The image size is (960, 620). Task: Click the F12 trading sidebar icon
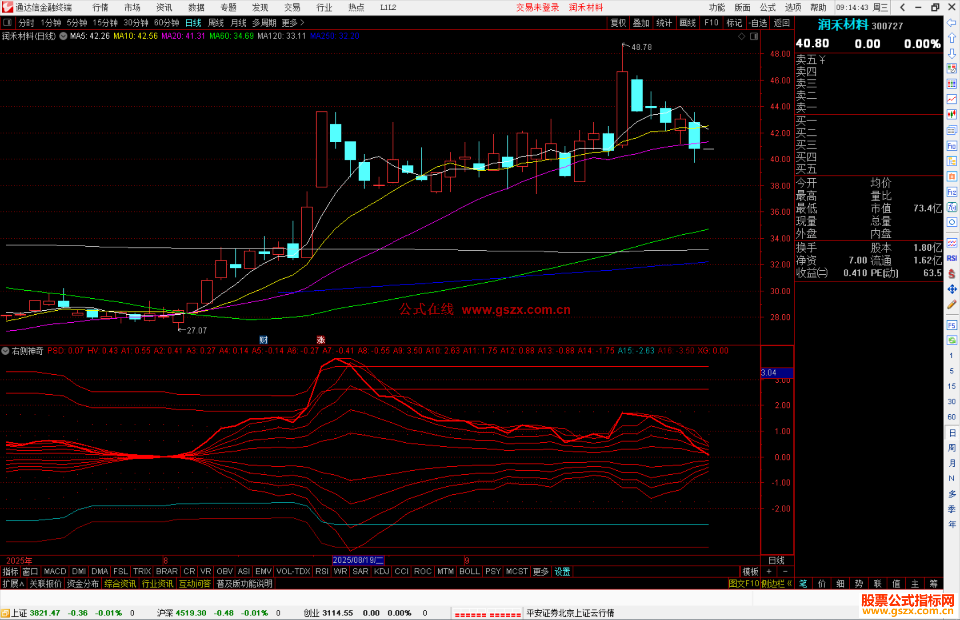[952, 192]
